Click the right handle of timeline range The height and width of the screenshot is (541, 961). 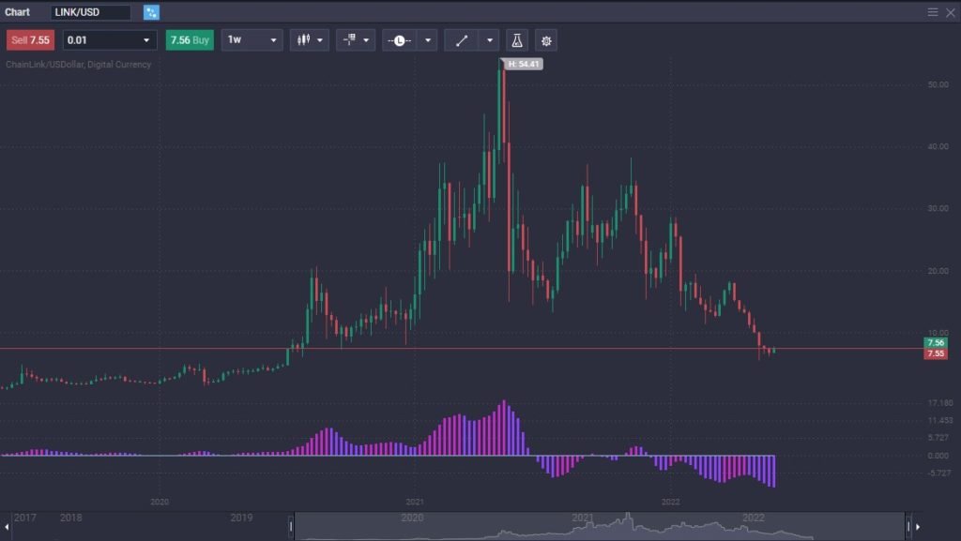(908, 526)
